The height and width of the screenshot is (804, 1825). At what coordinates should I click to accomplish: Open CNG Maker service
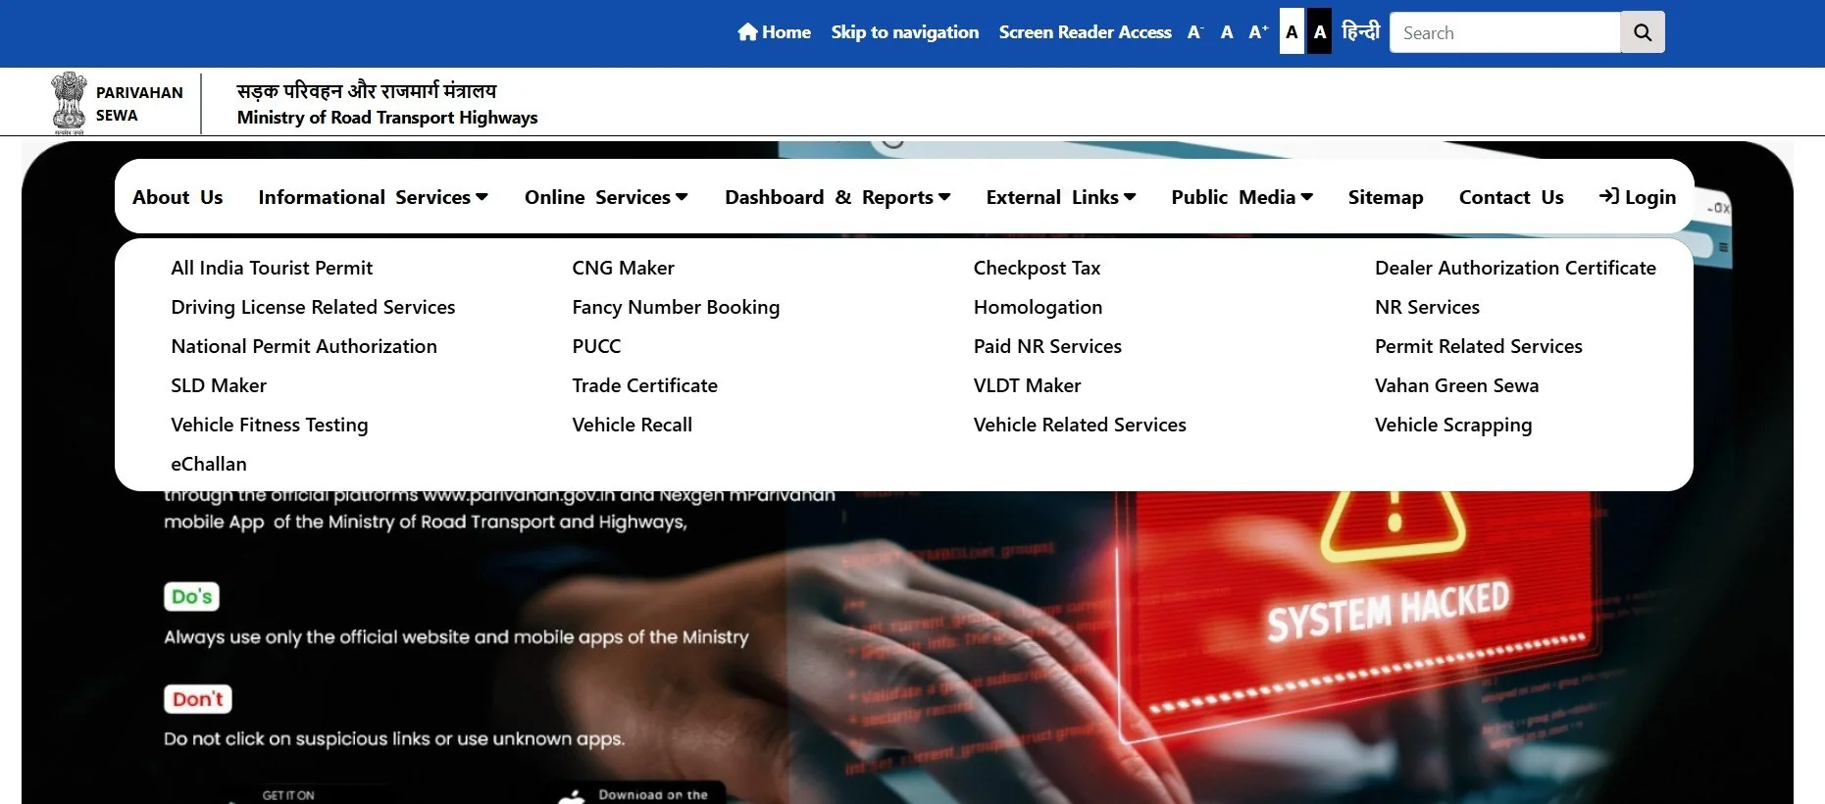(623, 268)
